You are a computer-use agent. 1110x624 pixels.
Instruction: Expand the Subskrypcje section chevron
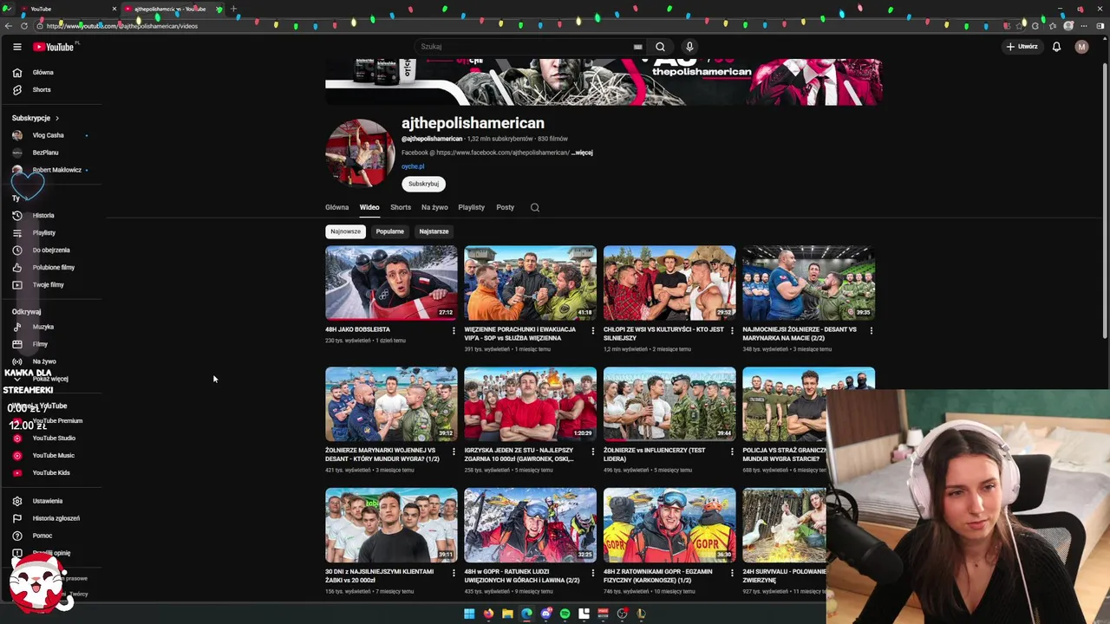57,118
